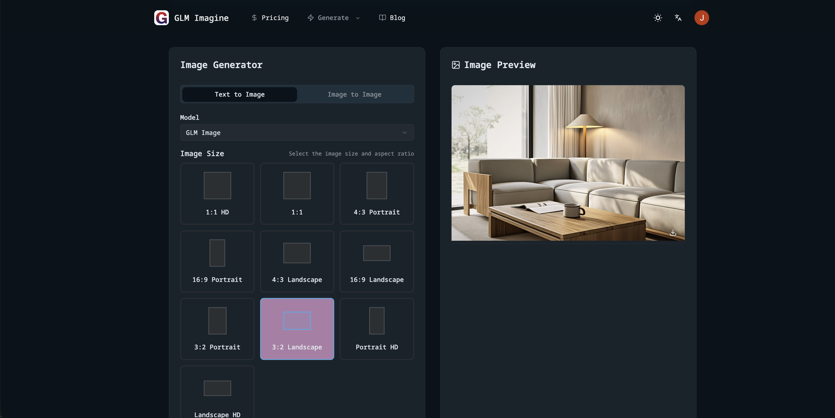This screenshot has height=418, width=835.
Task: Go to the Blog link
Action: coord(397,18)
